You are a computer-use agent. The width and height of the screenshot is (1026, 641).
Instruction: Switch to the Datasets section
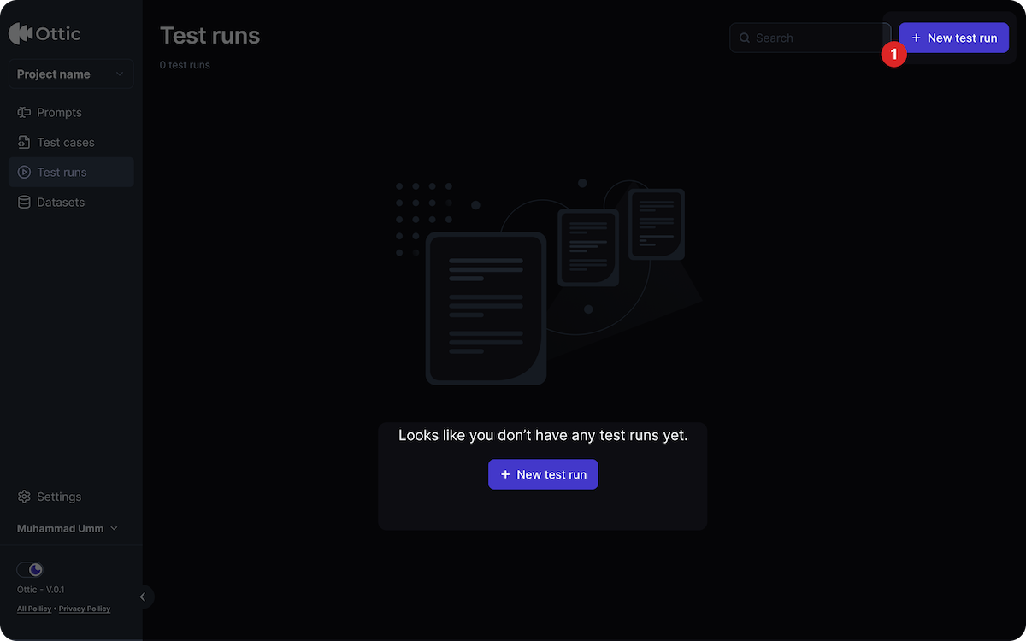point(60,202)
